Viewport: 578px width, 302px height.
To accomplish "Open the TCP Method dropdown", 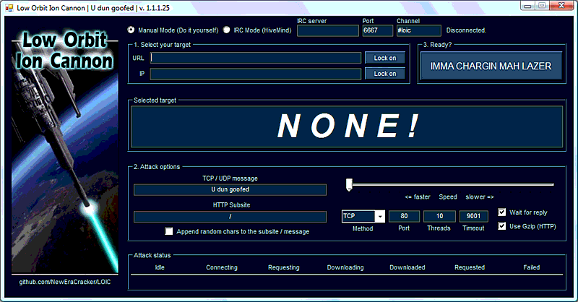I will click(379, 216).
